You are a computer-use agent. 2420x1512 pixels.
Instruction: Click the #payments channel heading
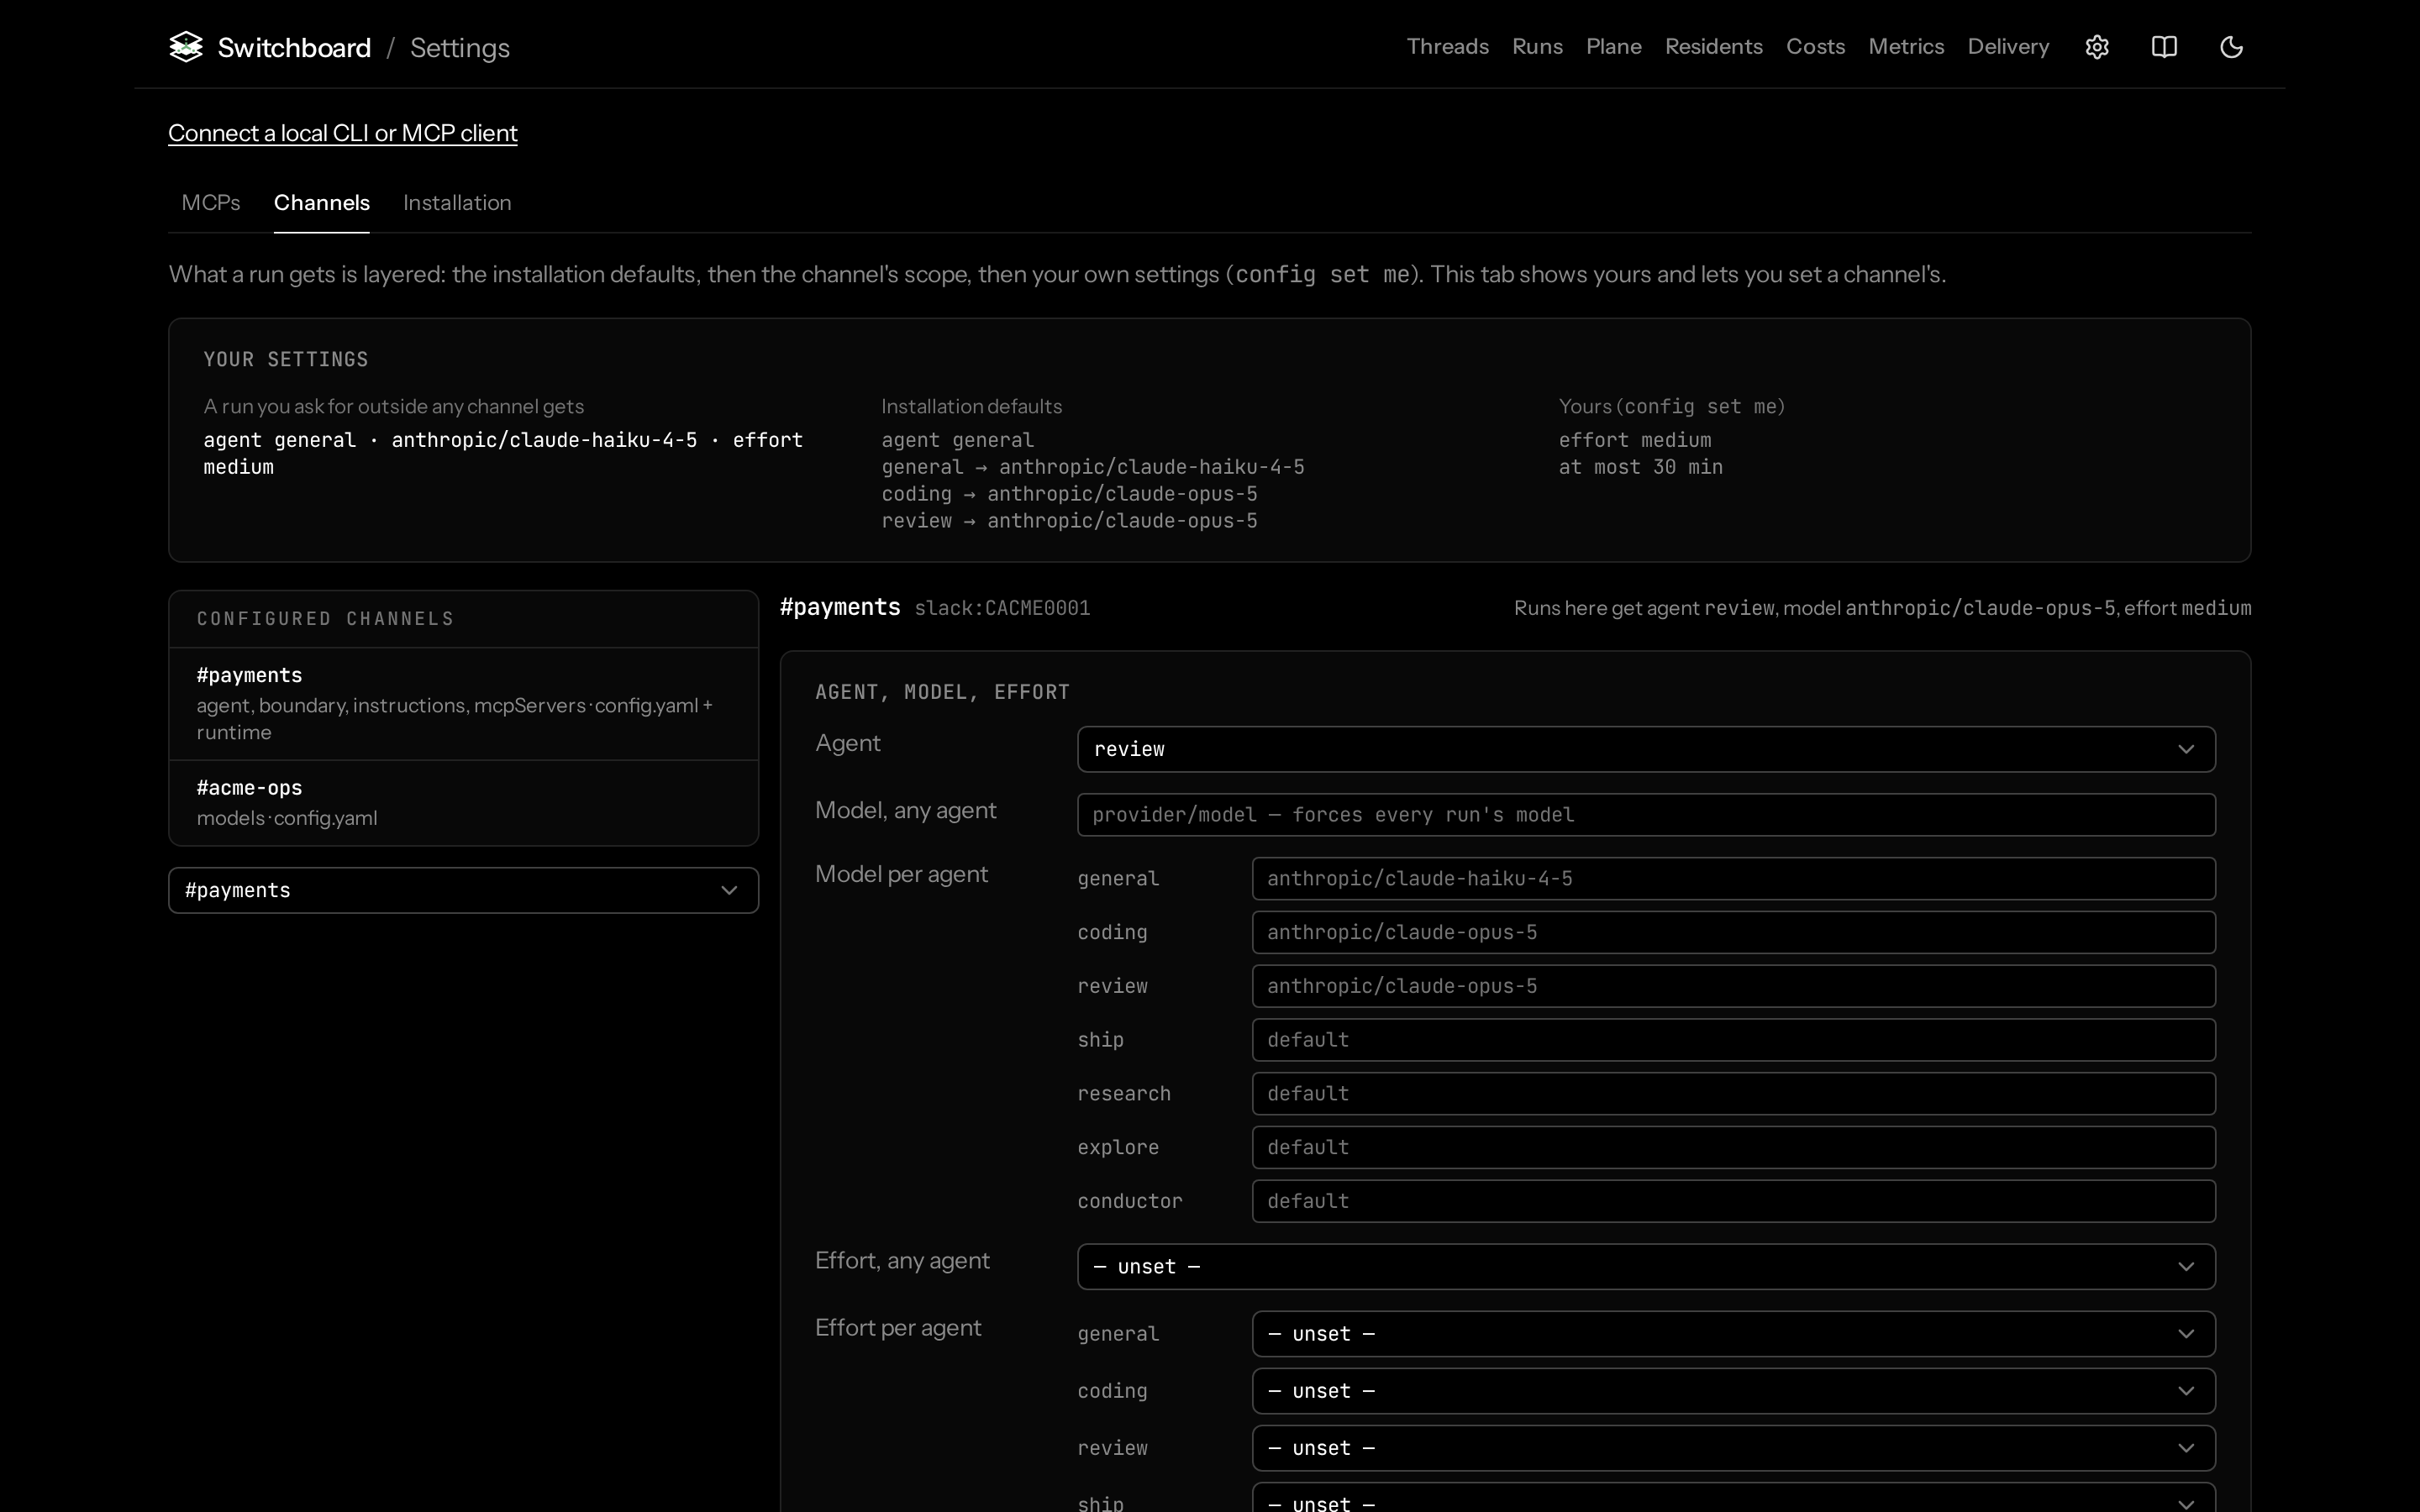pos(840,607)
